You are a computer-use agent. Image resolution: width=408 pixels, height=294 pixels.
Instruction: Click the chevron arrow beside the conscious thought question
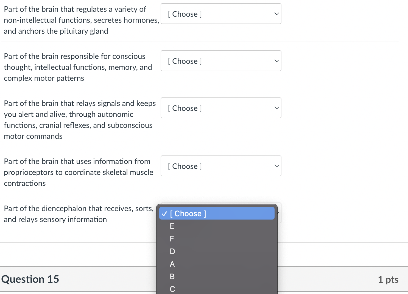tap(276, 61)
